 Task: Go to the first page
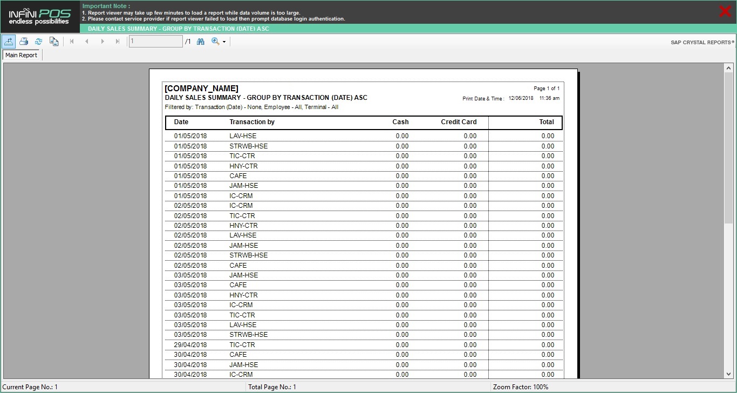click(x=72, y=42)
